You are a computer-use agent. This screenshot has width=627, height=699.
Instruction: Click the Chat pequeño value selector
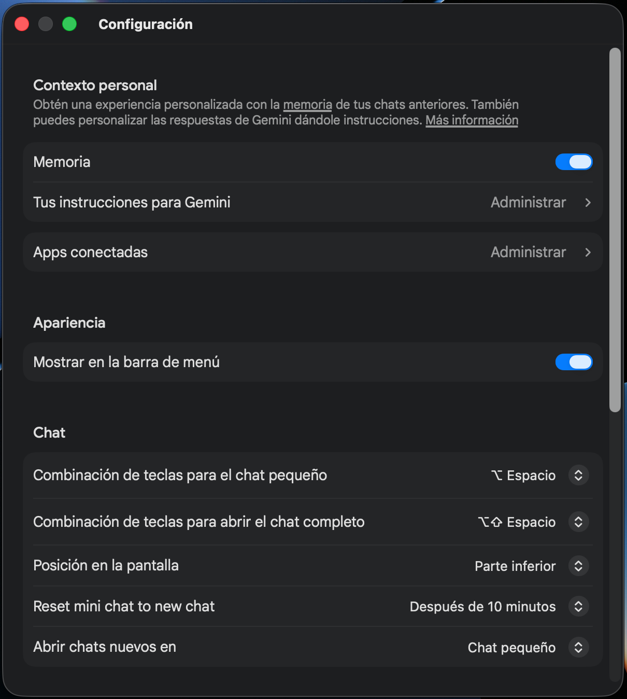(511, 648)
